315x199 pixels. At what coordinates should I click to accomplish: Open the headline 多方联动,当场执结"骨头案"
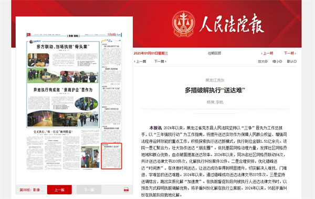click(x=63, y=47)
